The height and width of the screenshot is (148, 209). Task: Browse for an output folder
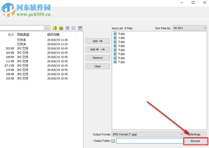pos(196,141)
